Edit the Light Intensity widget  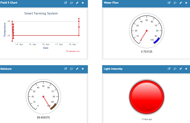pos(181,69)
